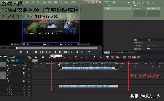Screen dimensions: 164x101
Task: Select the root folder in the bin tree
Action: click(118, 8)
